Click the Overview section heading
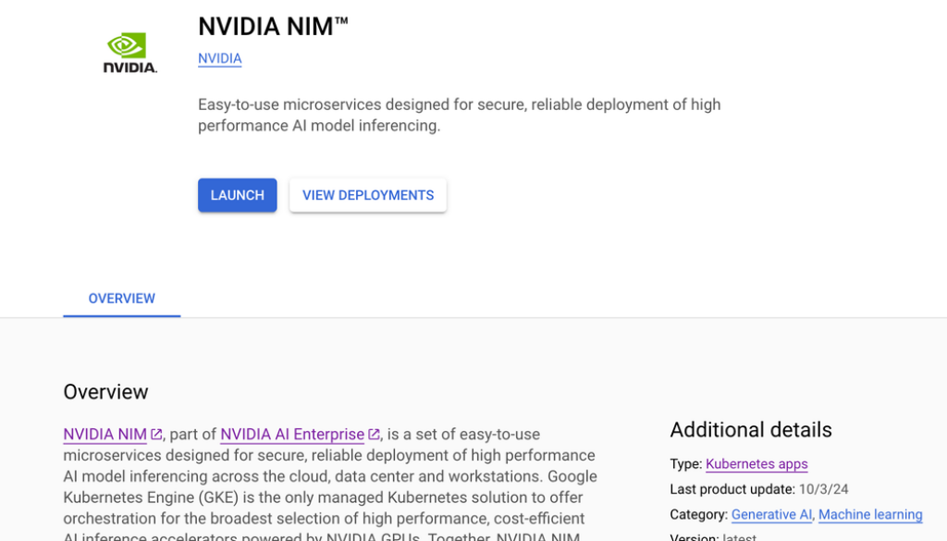 point(105,392)
